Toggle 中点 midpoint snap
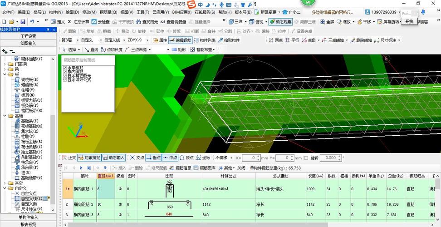 click(170, 158)
